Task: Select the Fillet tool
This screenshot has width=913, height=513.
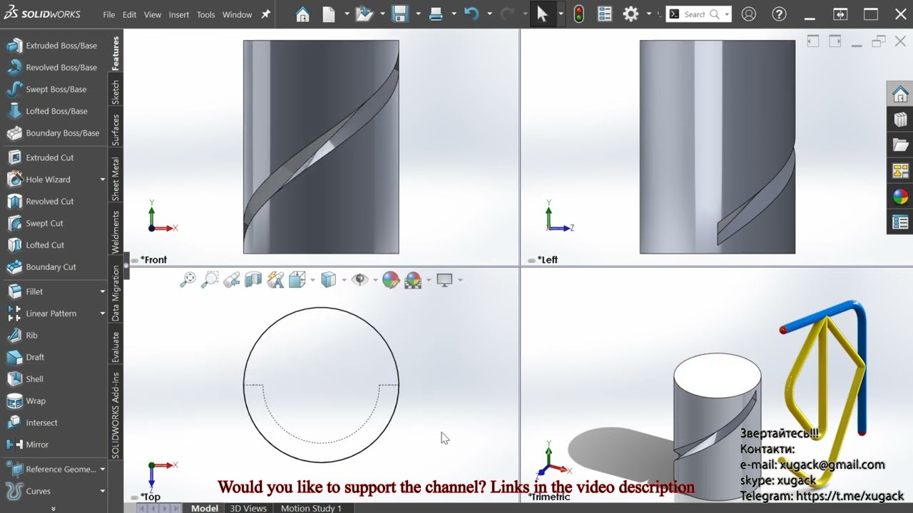Action: click(26, 291)
